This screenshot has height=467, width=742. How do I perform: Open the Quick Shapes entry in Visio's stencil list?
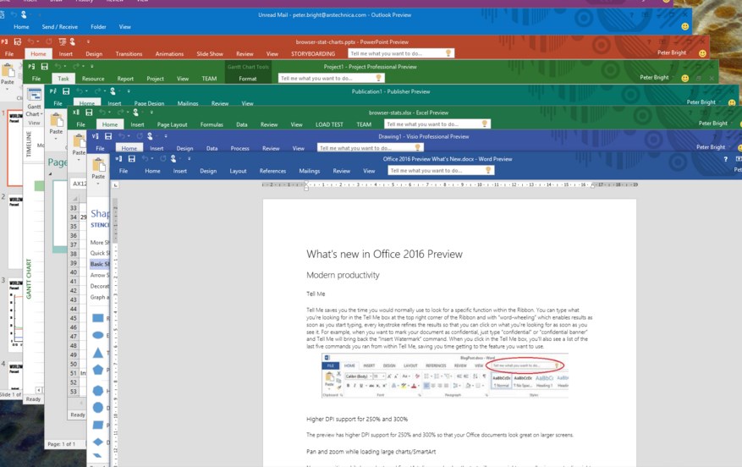pos(100,253)
